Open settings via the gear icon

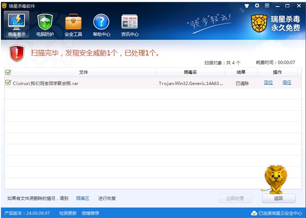[x=257, y=6]
